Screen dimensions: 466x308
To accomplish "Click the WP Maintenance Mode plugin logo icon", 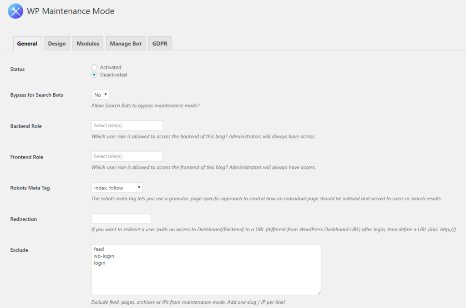I will click(x=15, y=11).
